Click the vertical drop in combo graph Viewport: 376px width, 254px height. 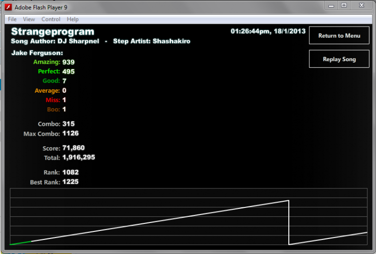tap(289, 222)
